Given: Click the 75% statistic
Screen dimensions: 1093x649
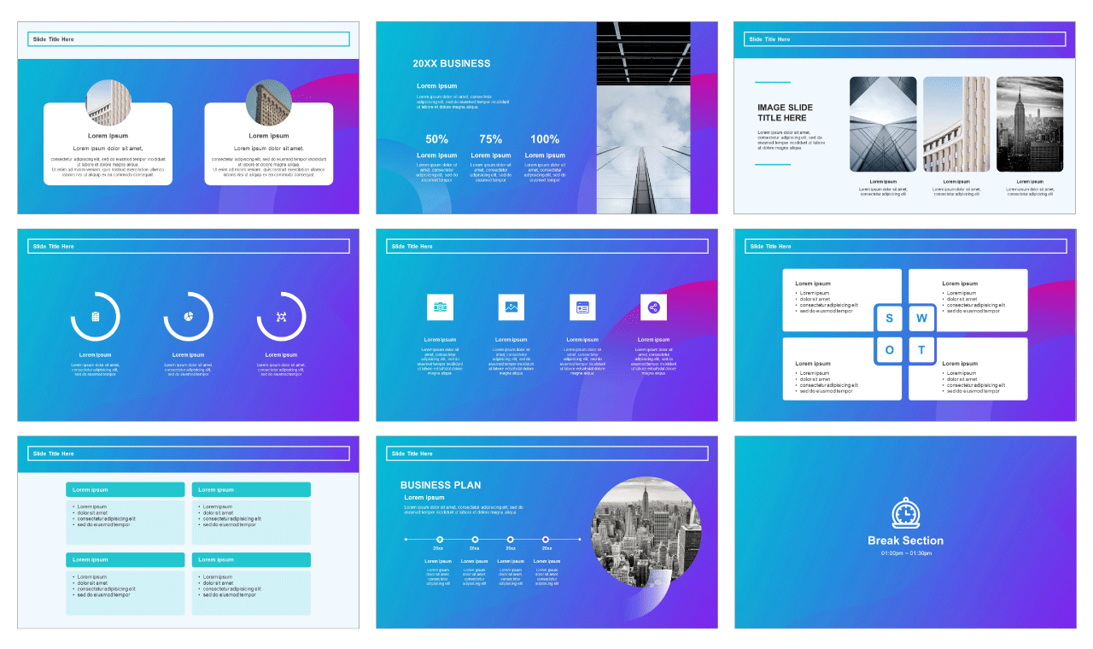Looking at the screenshot, I should tap(491, 139).
